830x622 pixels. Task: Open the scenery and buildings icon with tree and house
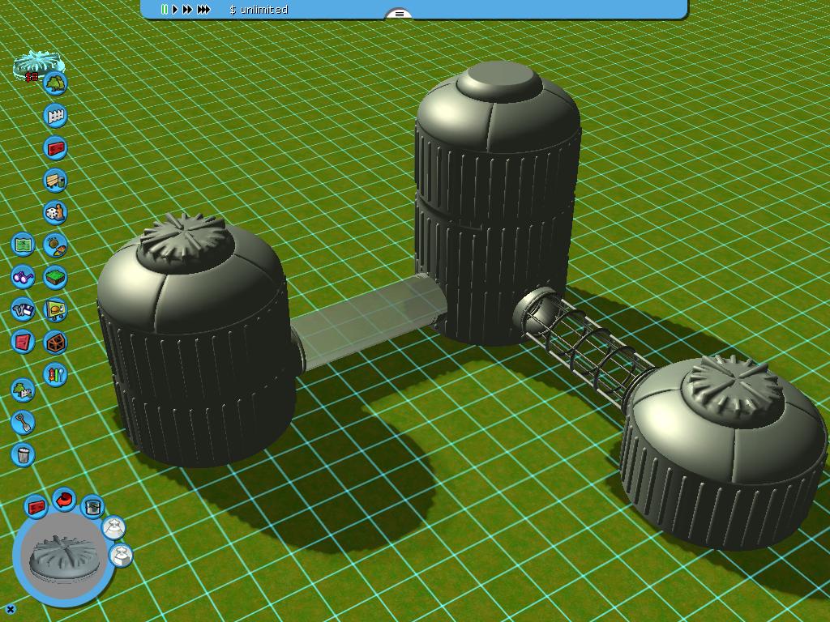tap(23, 390)
